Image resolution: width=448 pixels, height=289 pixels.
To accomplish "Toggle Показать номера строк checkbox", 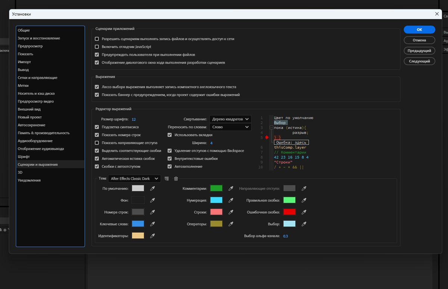I will (97, 135).
